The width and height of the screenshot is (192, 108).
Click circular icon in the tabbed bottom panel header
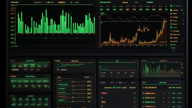(132, 83)
